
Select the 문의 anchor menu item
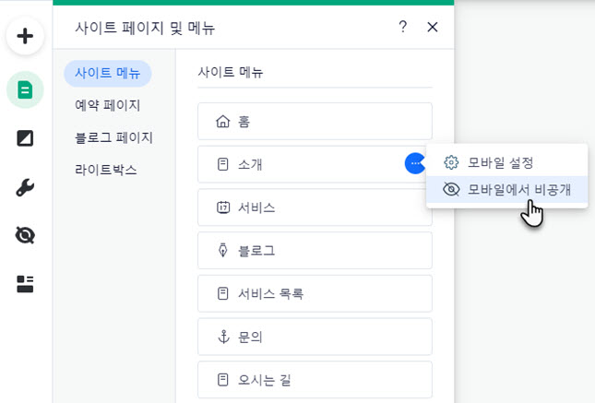pos(315,337)
